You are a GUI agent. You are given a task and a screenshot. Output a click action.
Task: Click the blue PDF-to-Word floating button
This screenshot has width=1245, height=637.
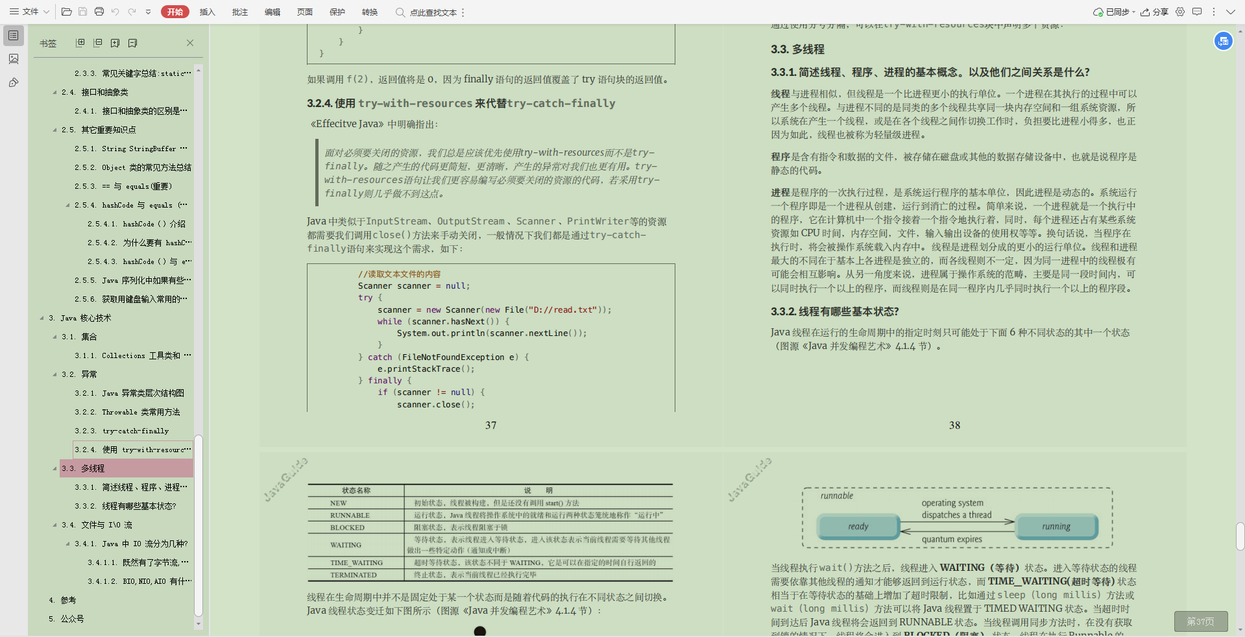point(1223,41)
